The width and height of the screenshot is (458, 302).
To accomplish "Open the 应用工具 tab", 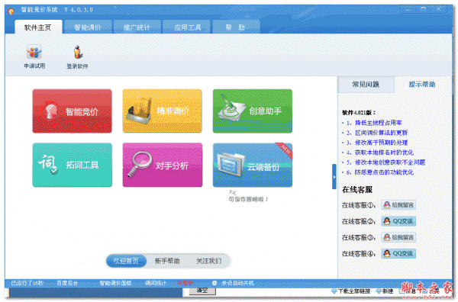I will coord(187,27).
